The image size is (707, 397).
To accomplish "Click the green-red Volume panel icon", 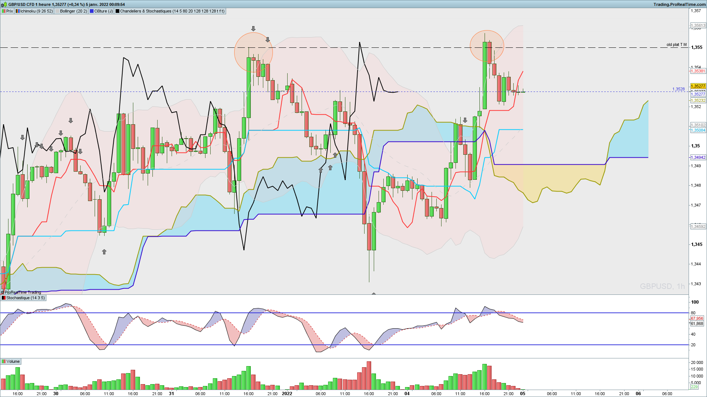I will 3,361.
